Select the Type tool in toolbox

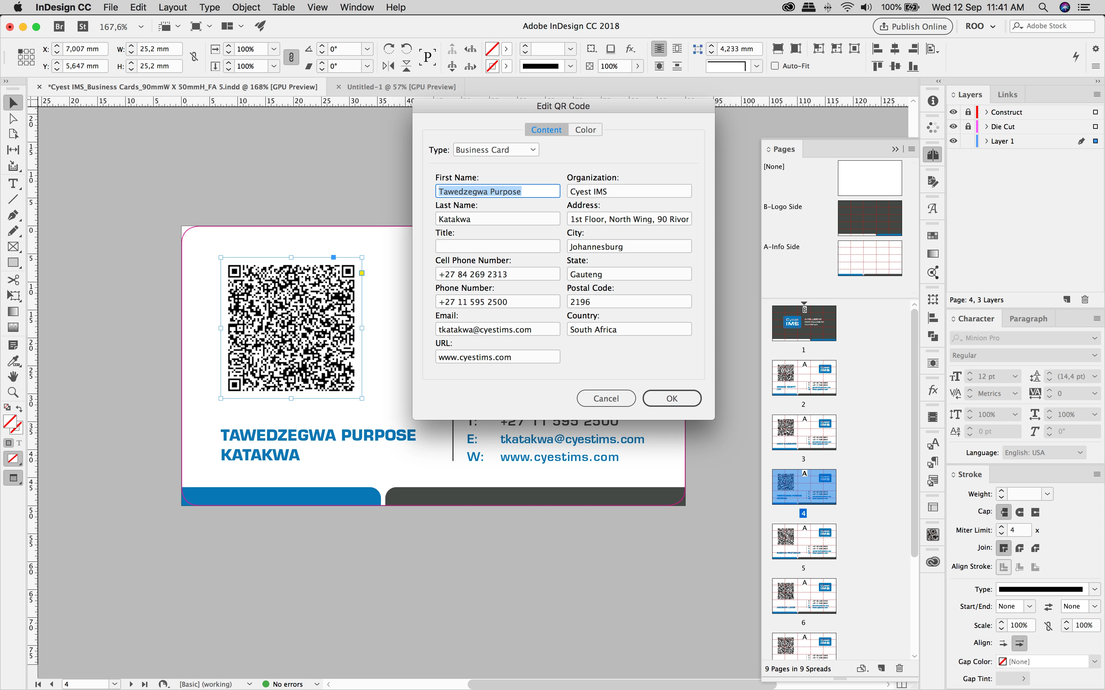[x=13, y=183]
